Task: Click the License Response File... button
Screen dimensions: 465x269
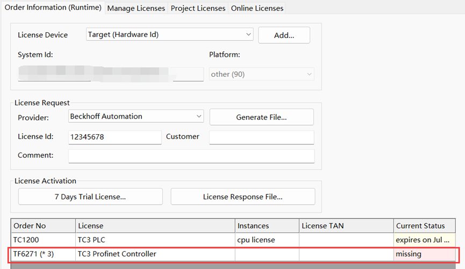Action: tap(243, 197)
